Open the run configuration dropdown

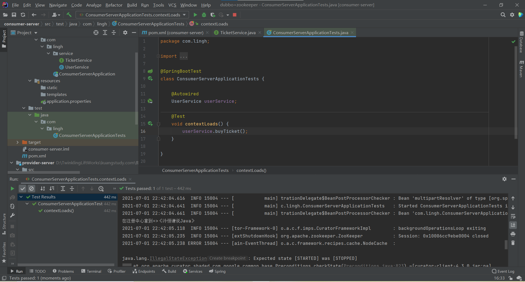132,15
